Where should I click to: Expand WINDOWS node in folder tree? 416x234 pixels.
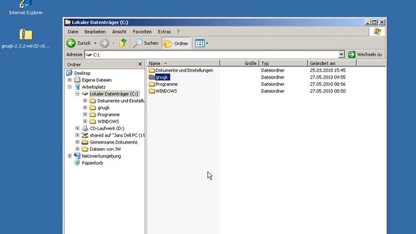pyautogui.click(x=85, y=122)
